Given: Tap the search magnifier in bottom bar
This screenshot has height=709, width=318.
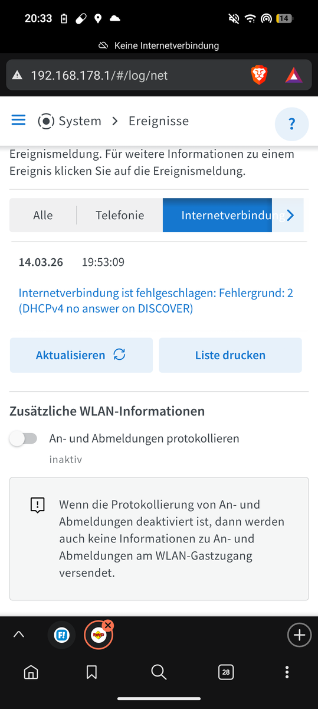Looking at the screenshot, I should click(x=158, y=672).
